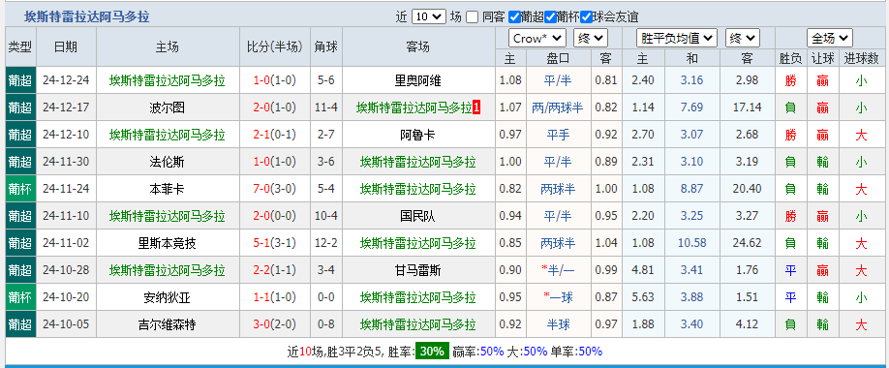
Task: Open the 胜平负均值 dropdown
Action: pyautogui.click(x=677, y=38)
